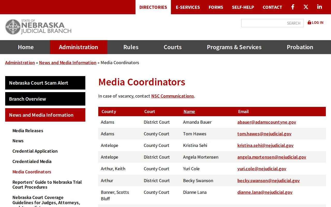Open Programs & Services navigation tab

[x=234, y=47]
